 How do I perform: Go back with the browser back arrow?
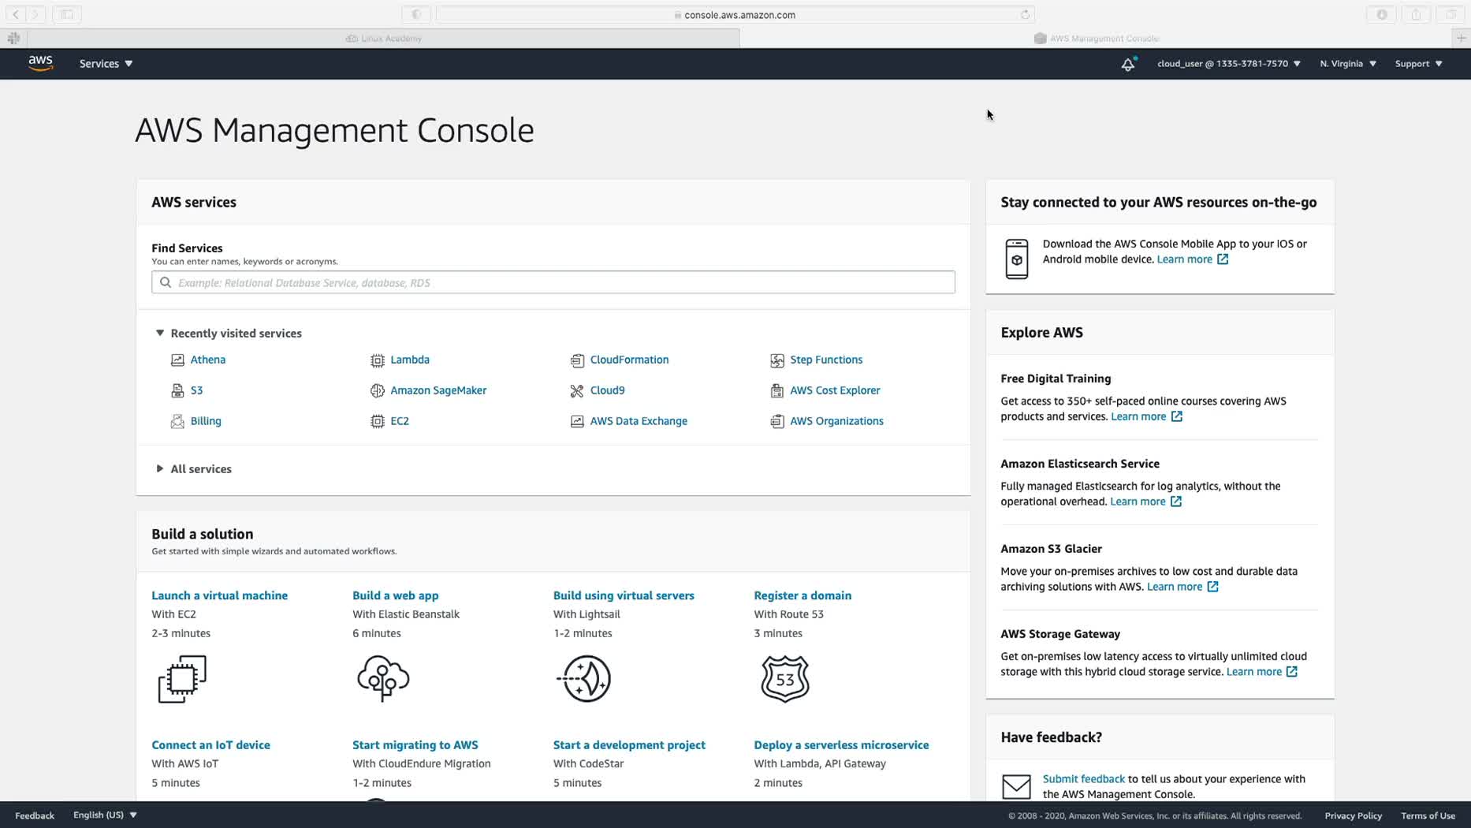point(16,14)
